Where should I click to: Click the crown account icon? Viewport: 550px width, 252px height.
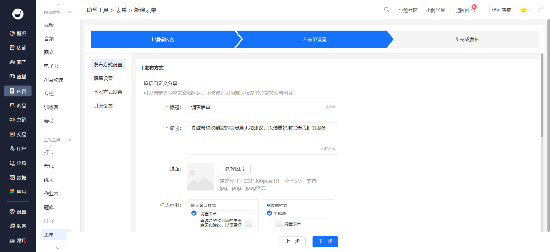click(x=523, y=10)
